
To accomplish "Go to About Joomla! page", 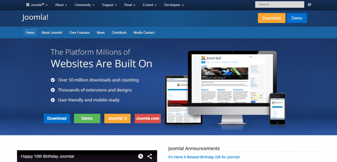I will click(x=52, y=33).
